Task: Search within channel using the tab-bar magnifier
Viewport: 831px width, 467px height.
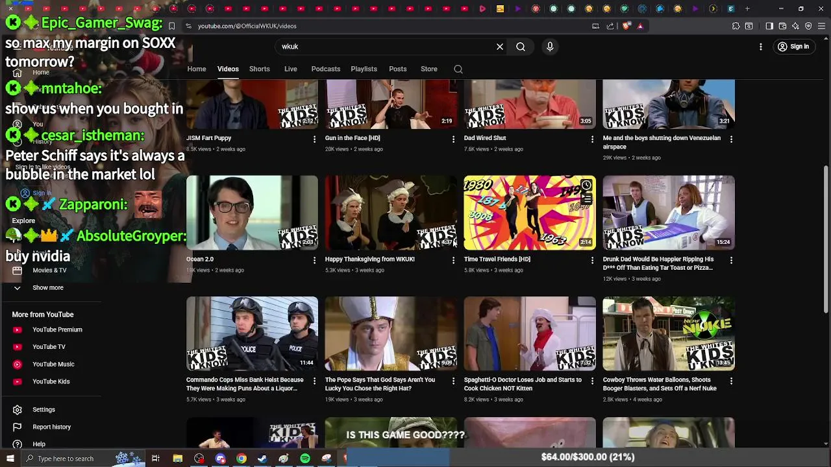Action: (458, 69)
